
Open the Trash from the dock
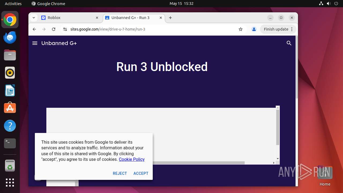point(10,165)
